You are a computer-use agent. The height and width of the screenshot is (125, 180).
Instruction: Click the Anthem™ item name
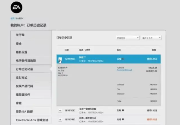pos(63,68)
